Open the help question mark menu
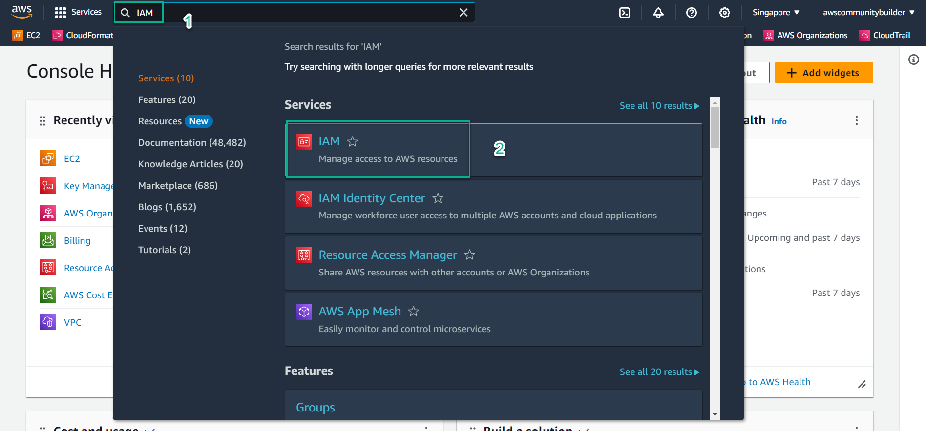This screenshot has width=926, height=431. (x=692, y=13)
